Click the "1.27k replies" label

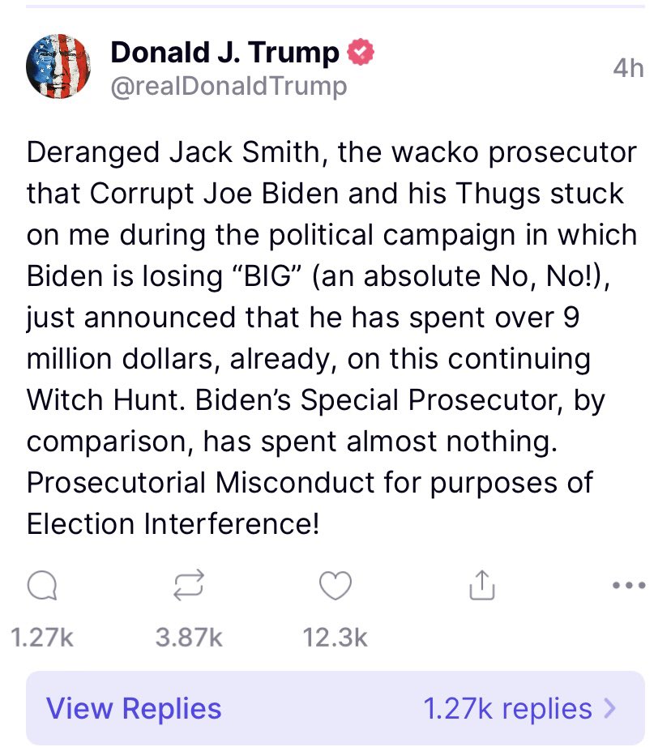tap(507, 709)
